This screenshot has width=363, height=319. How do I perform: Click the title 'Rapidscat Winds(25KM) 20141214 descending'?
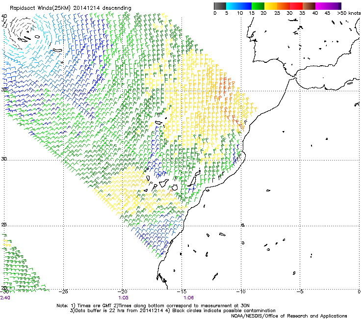tap(70, 8)
